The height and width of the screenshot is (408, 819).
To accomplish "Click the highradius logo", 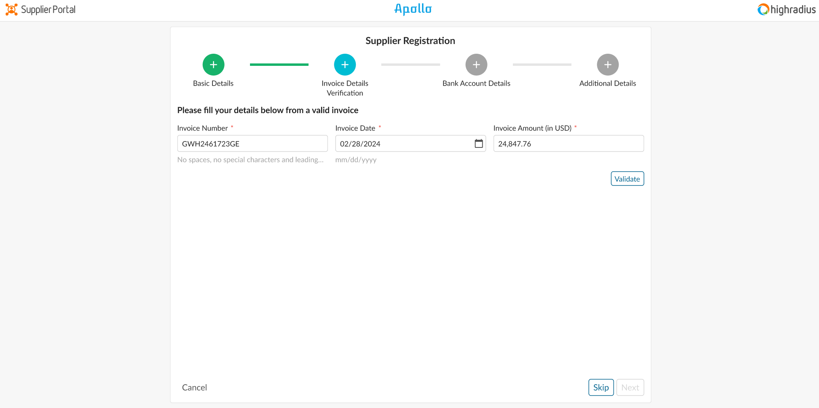I will [786, 10].
